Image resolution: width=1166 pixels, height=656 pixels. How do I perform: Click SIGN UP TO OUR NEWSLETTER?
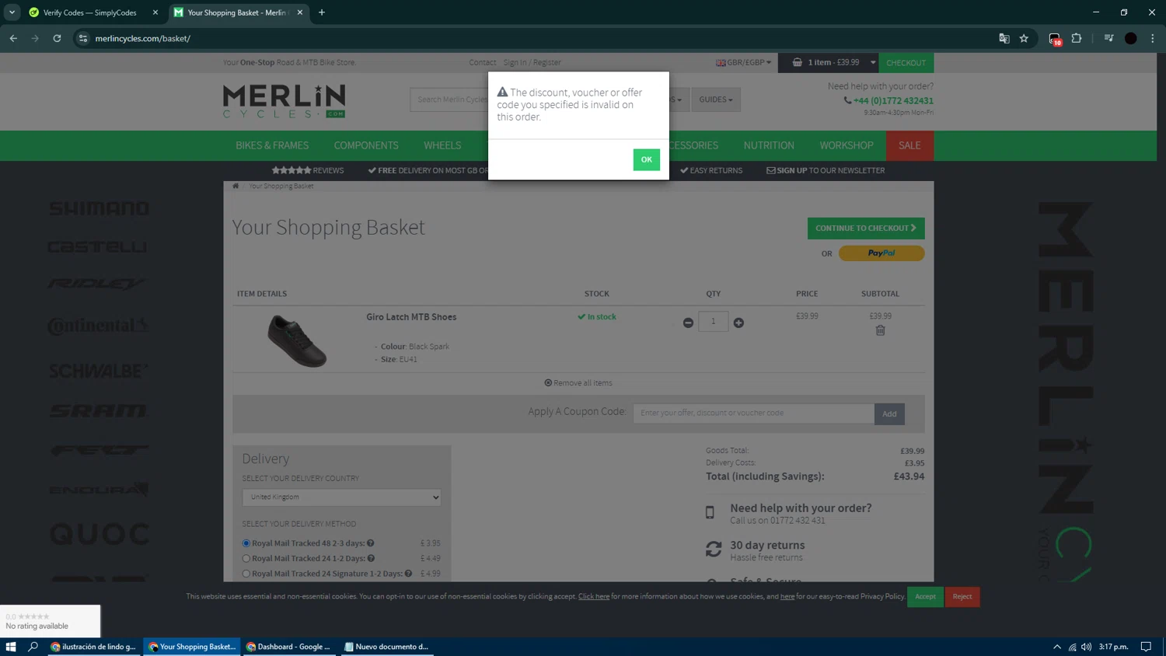tap(826, 170)
